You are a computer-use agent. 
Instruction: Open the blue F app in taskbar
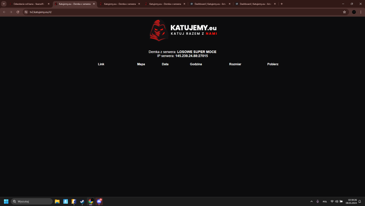[x=65, y=201]
